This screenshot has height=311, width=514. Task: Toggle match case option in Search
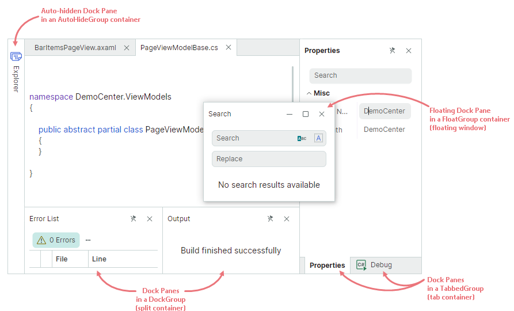pyautogui.click(x=302, y=138)
